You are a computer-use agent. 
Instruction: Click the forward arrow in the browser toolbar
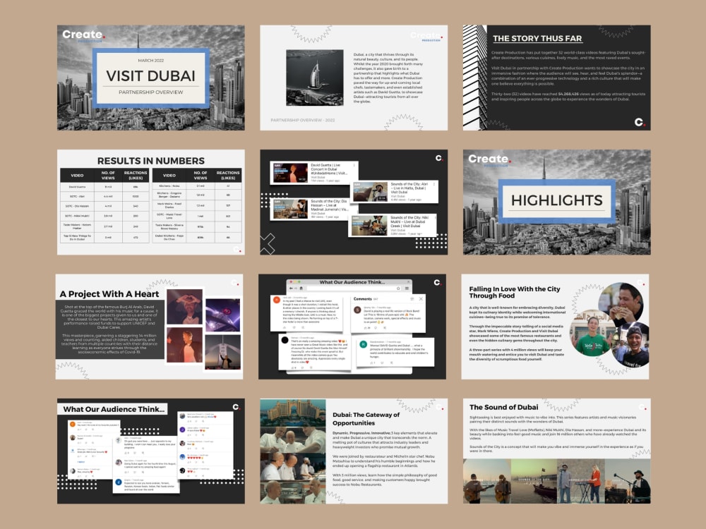point(295,288)
